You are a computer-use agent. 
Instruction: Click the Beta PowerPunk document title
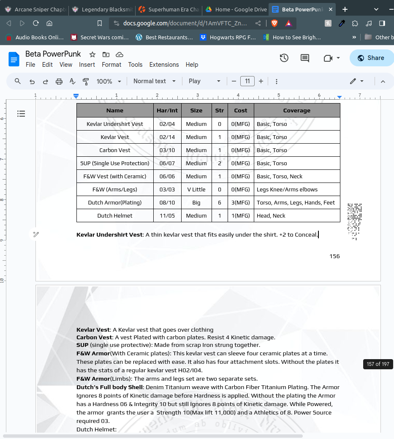[53, 54]
